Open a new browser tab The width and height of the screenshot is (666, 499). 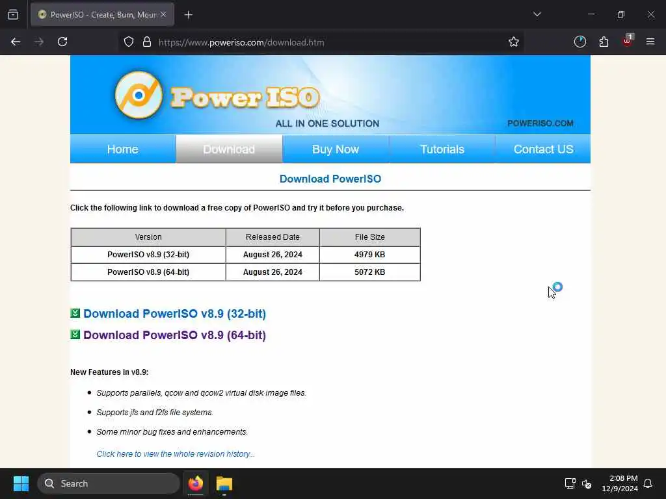click(189, 15)
